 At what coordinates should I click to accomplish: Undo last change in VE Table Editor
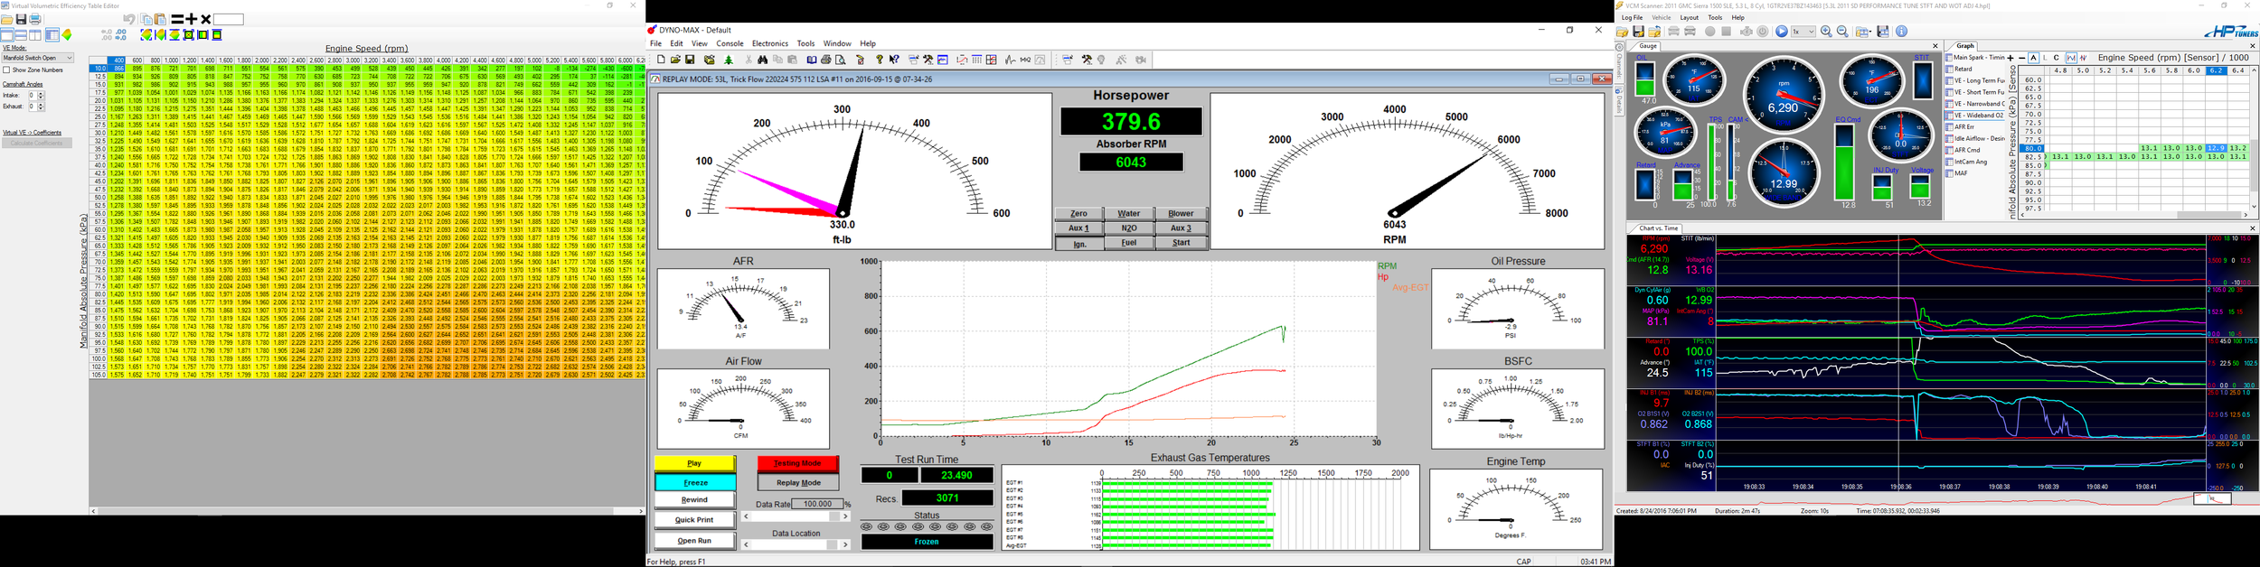click(129, 19)
